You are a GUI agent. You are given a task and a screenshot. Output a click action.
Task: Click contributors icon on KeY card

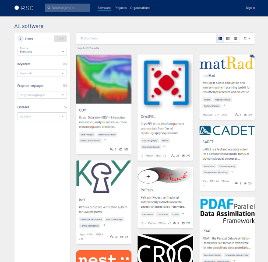click(112, 237)
